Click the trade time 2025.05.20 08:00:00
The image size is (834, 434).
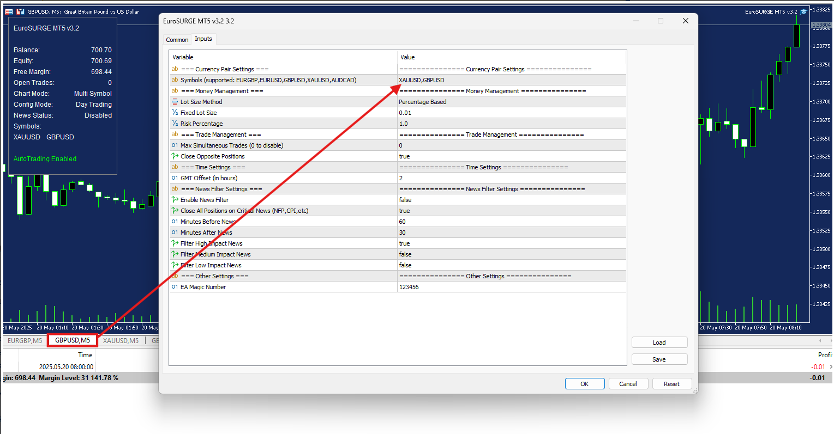pos(66,367)
